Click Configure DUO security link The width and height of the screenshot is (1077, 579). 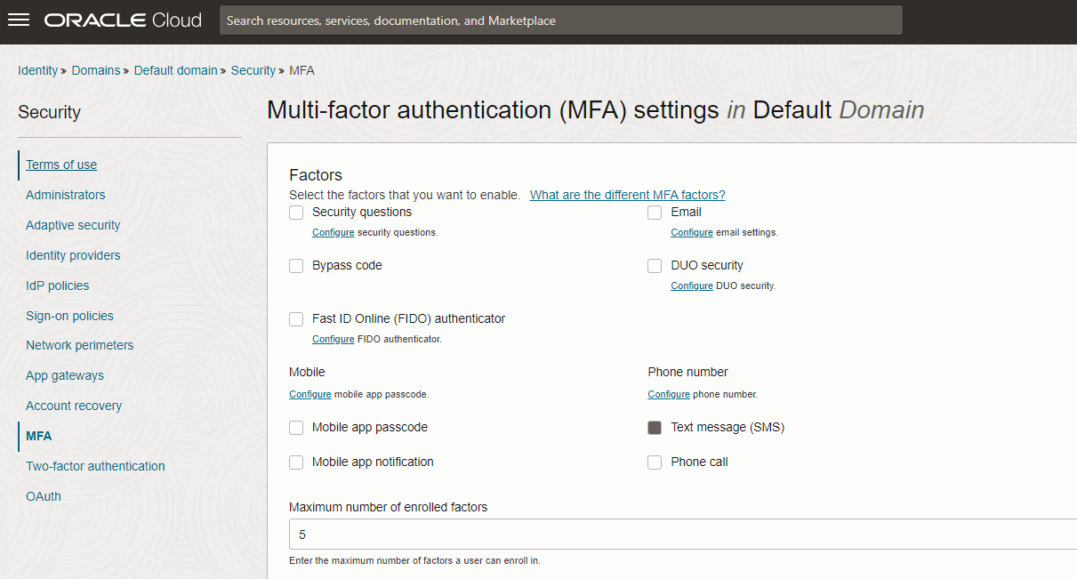pos(692,285)
